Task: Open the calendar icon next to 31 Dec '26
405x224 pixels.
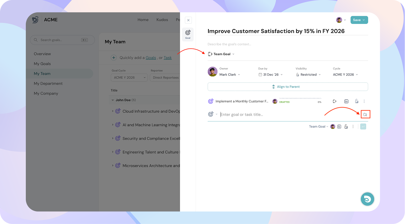Action: tap(260, 75)
